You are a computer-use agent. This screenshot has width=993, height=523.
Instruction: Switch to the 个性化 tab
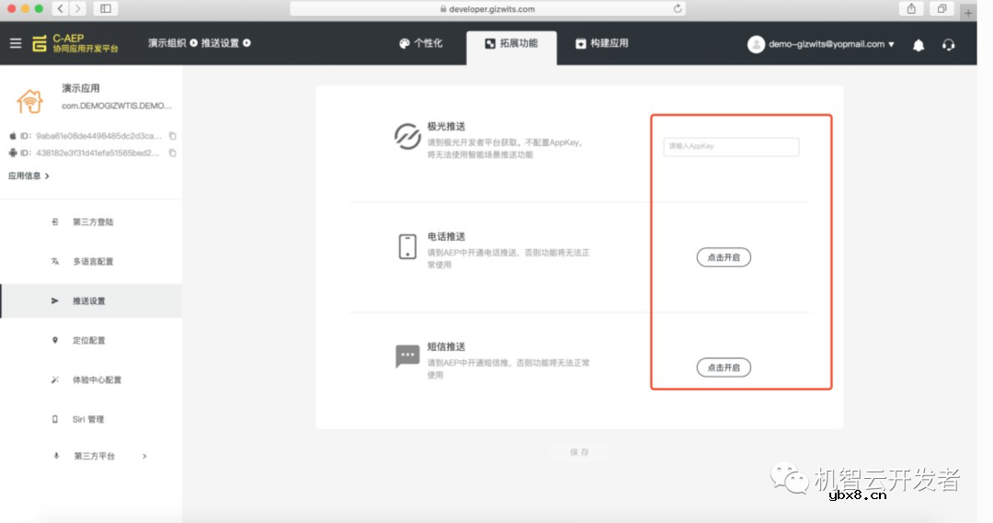[420, 43]
